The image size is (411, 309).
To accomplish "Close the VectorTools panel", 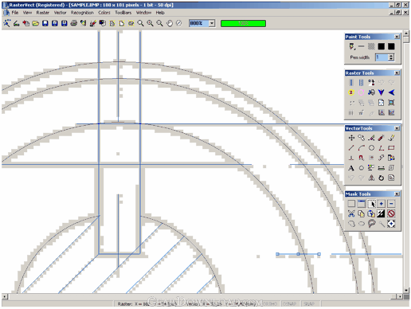I will tap(397, 128).
